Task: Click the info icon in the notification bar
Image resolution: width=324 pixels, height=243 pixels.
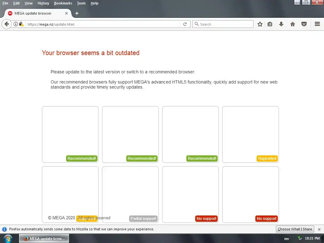Action: tap(4, 229)
